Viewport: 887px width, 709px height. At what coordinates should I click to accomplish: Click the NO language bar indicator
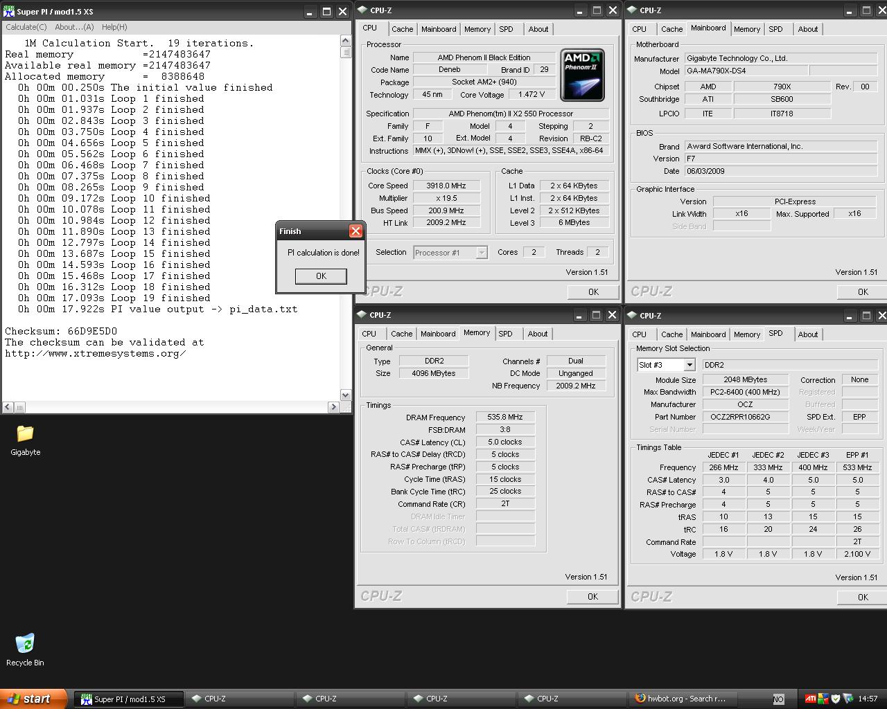778,699
